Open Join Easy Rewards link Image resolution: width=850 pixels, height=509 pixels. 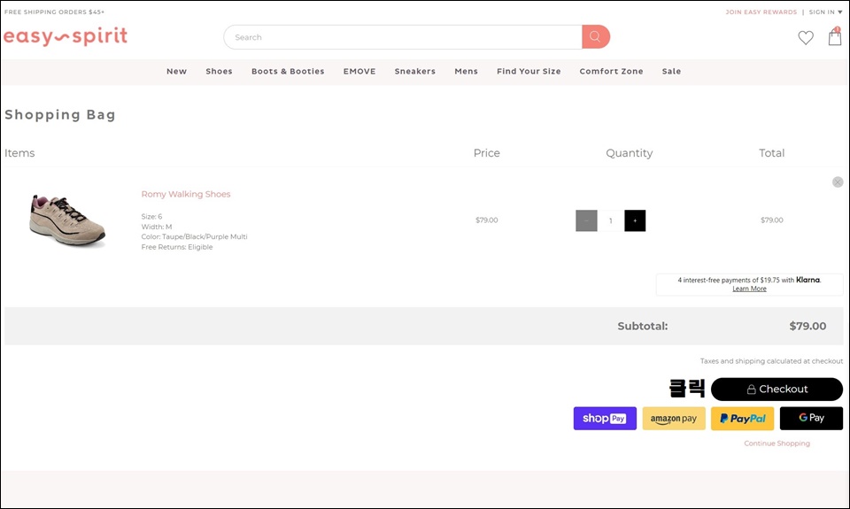point(761,12)
